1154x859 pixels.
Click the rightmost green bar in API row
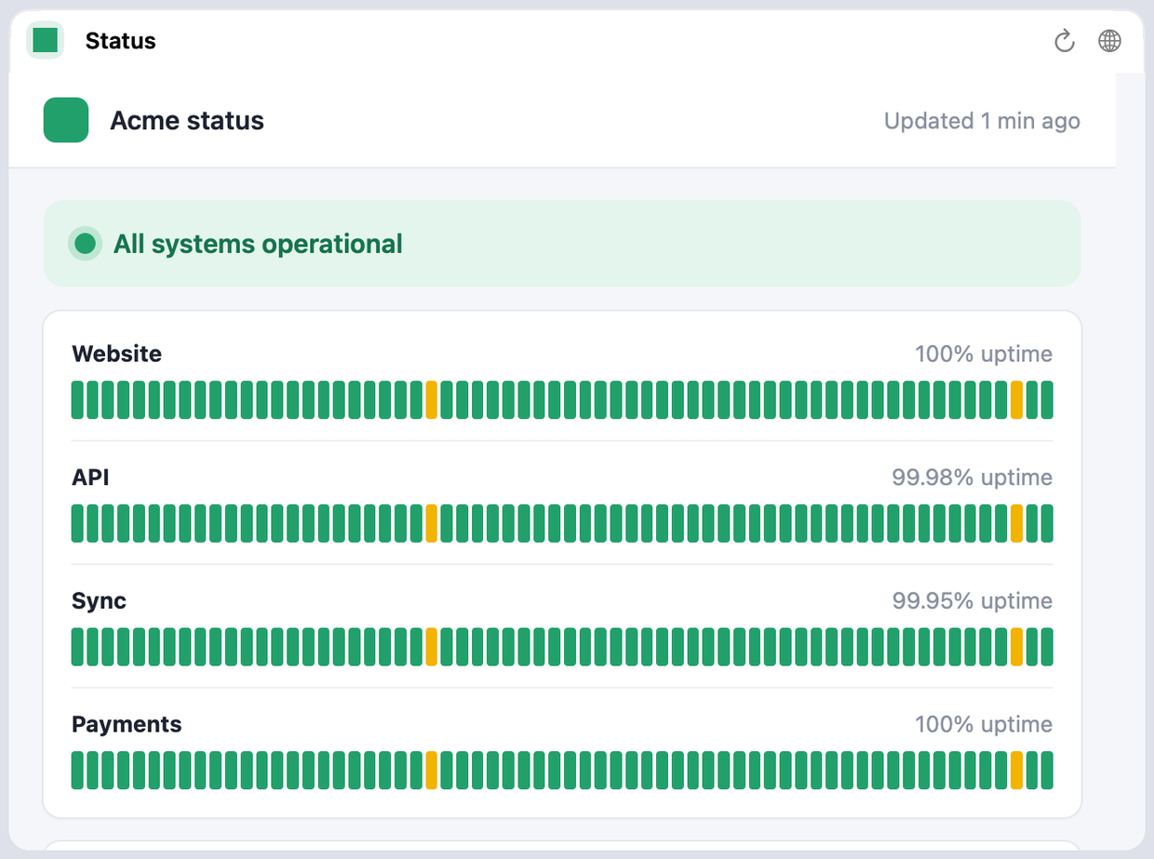(1047, 523)
